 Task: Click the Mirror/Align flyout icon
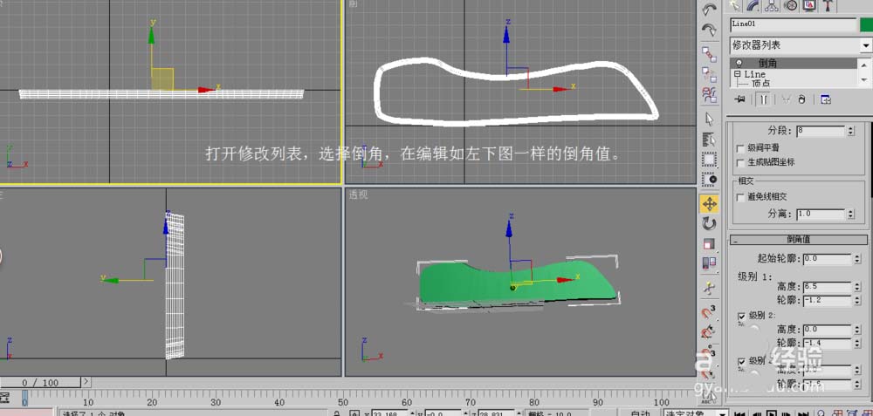pos(709,263)
